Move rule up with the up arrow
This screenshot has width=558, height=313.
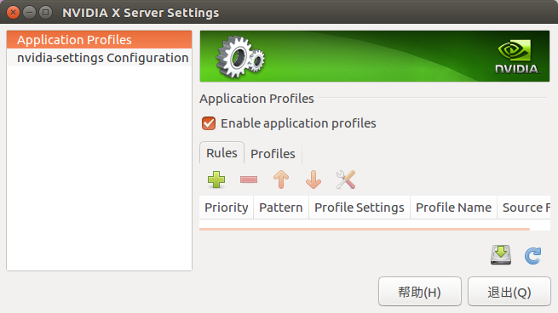[281, 179]
